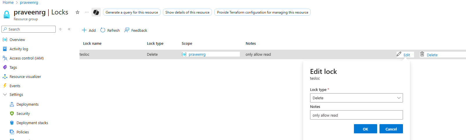Open Events in the sidebar
The width and height of the screenshot is (466, 140).
(15, 86)
